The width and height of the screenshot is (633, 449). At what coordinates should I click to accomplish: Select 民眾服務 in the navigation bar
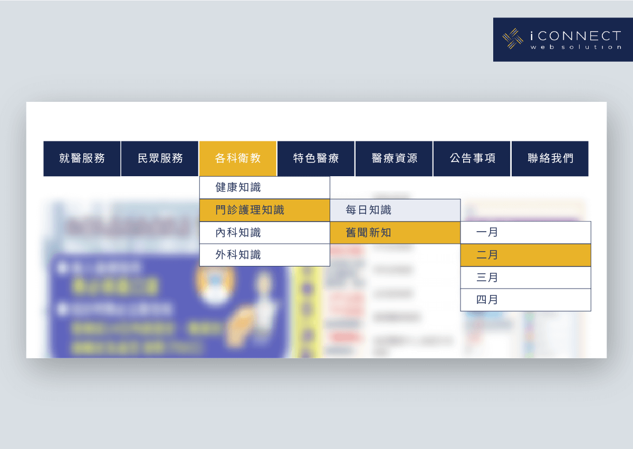click(160, 158)
